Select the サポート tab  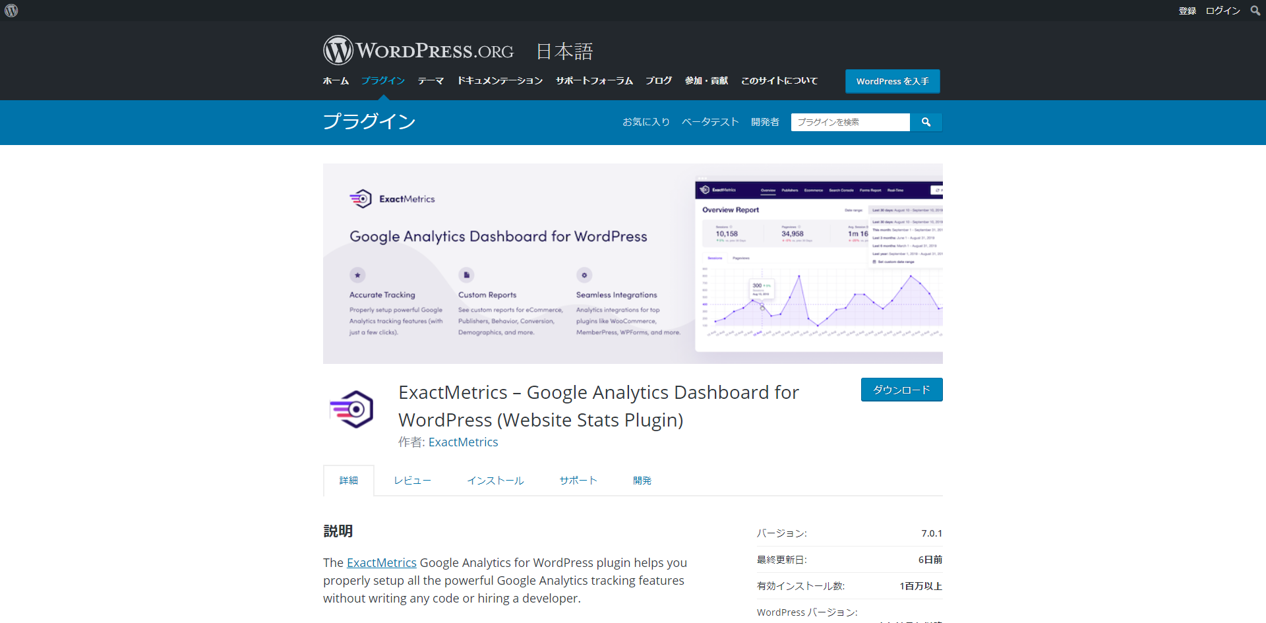[x=578, y=480]
